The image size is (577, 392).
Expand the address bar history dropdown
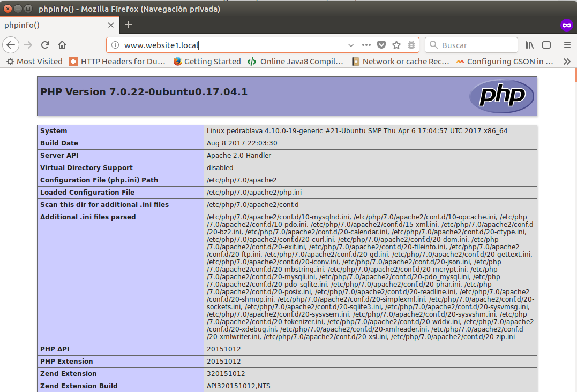click(x=351, y=45)
